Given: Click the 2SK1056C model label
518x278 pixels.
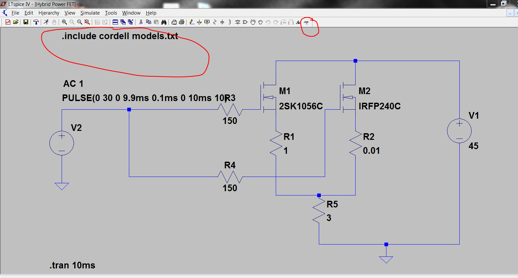Looking at the screenshot, I should click(x=301, y=106).
